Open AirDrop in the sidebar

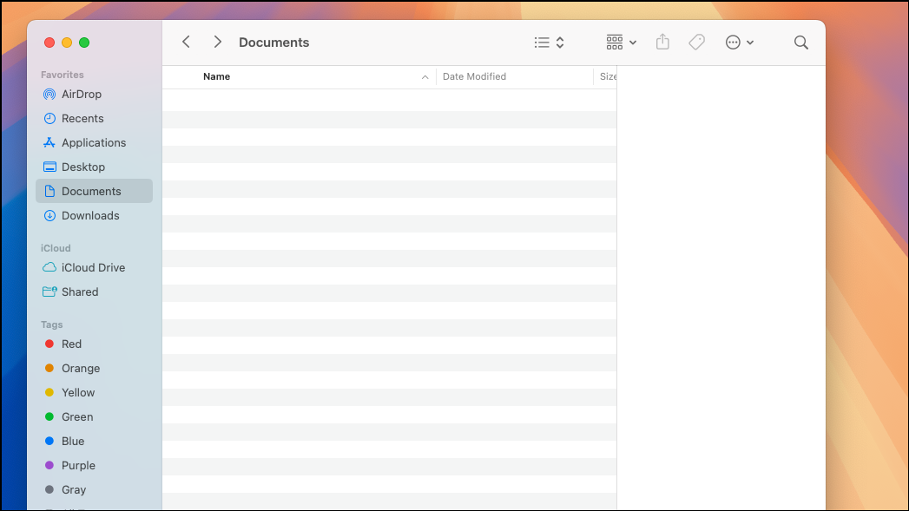click(94, 94)
